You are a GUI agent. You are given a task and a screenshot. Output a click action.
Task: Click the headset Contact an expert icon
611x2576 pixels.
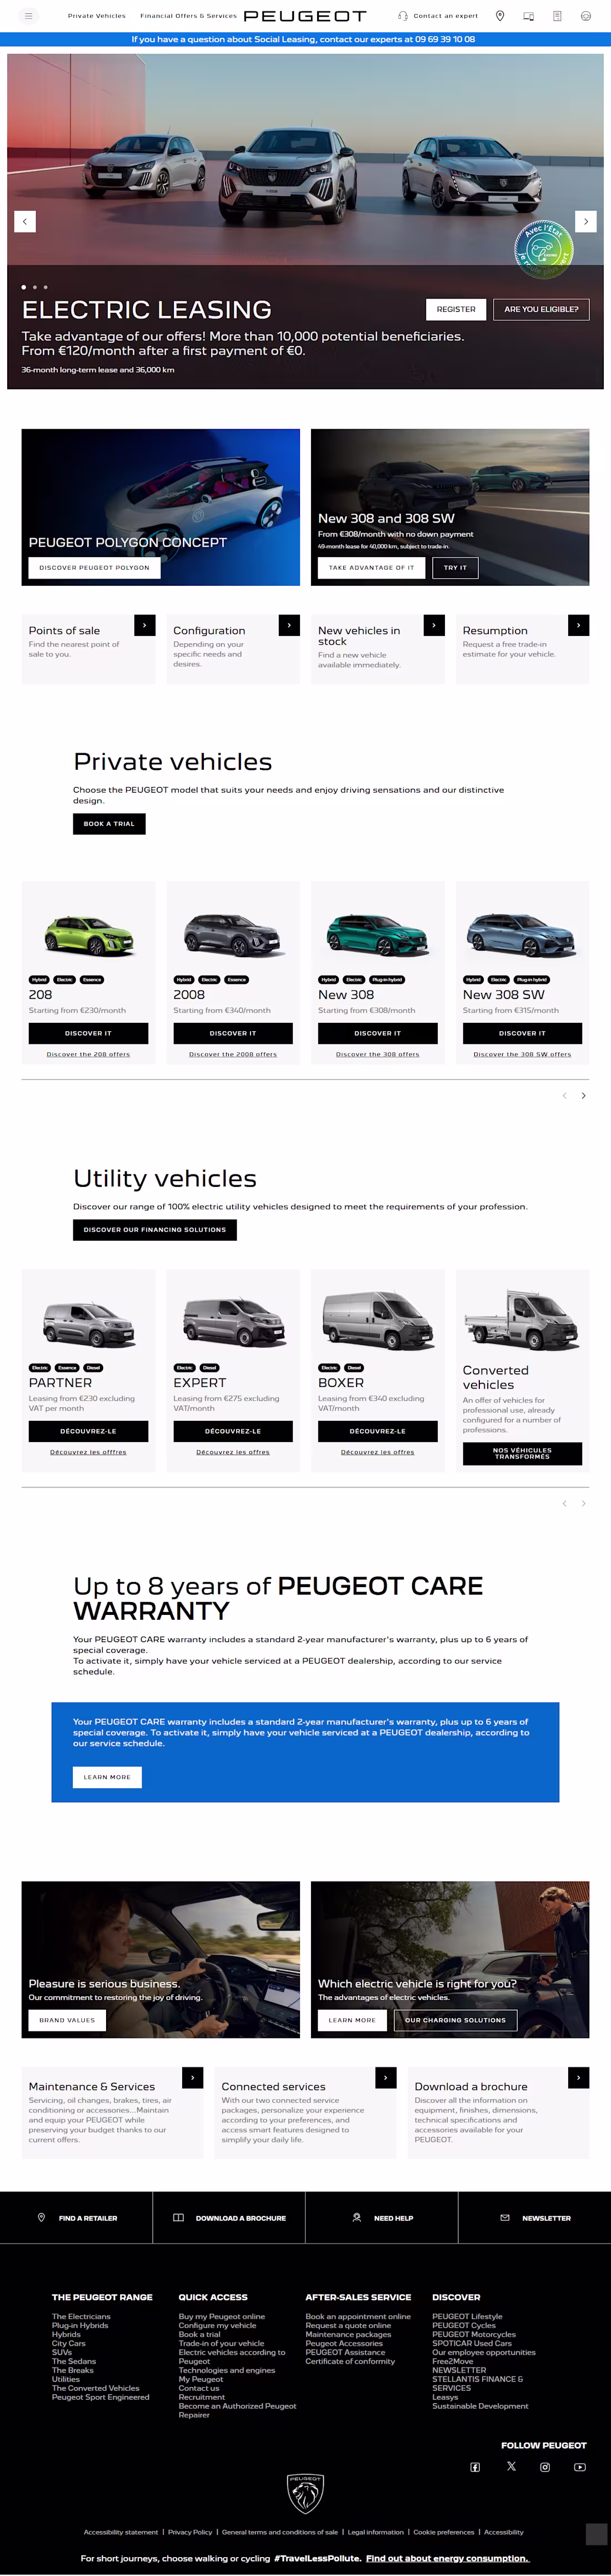(403, 16)
